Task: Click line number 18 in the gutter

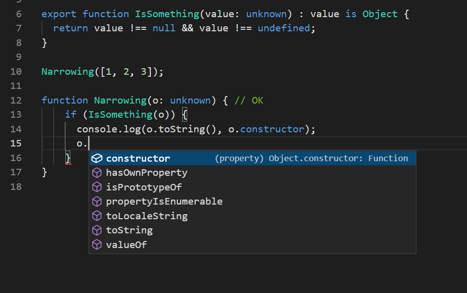Action: (16, 187)
